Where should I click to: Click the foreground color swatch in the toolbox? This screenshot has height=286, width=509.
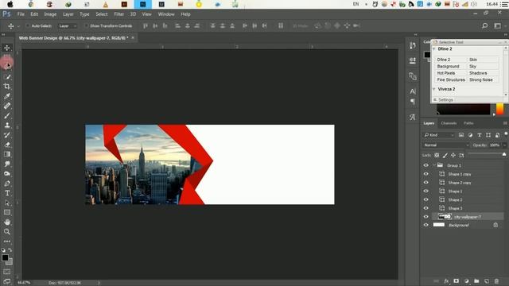click(5, 257)
